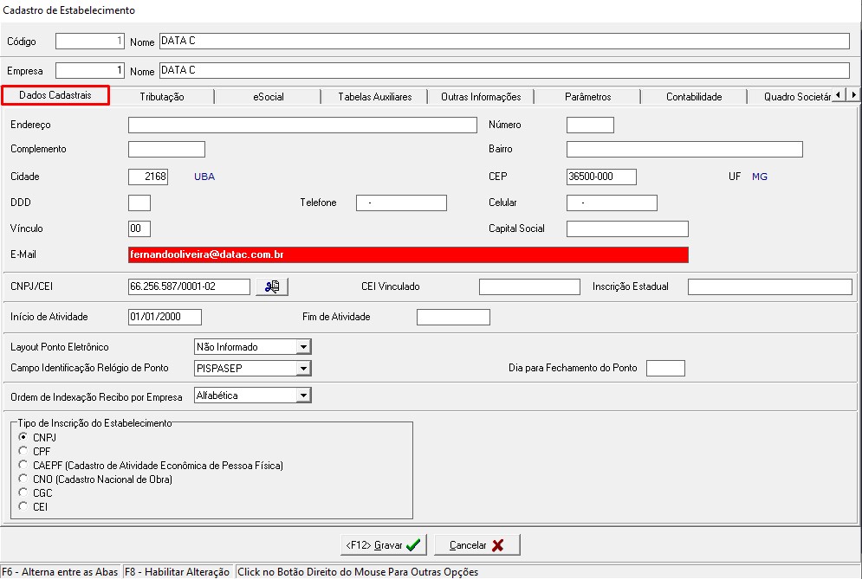Click the Celular input field
Image resolution: width=862 pixels, height=579 pixels.
point(612,203)
